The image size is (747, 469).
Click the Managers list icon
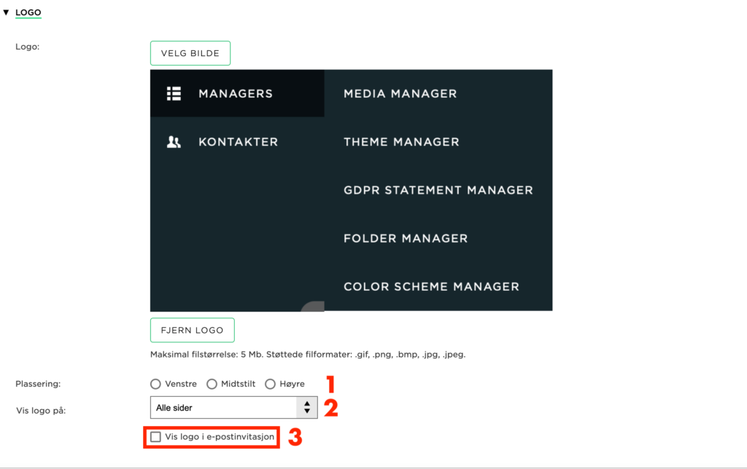pos(174,94)
